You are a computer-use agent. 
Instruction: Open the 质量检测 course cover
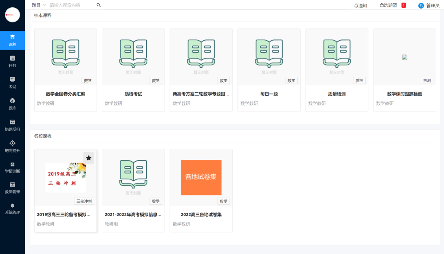(337, 57)
